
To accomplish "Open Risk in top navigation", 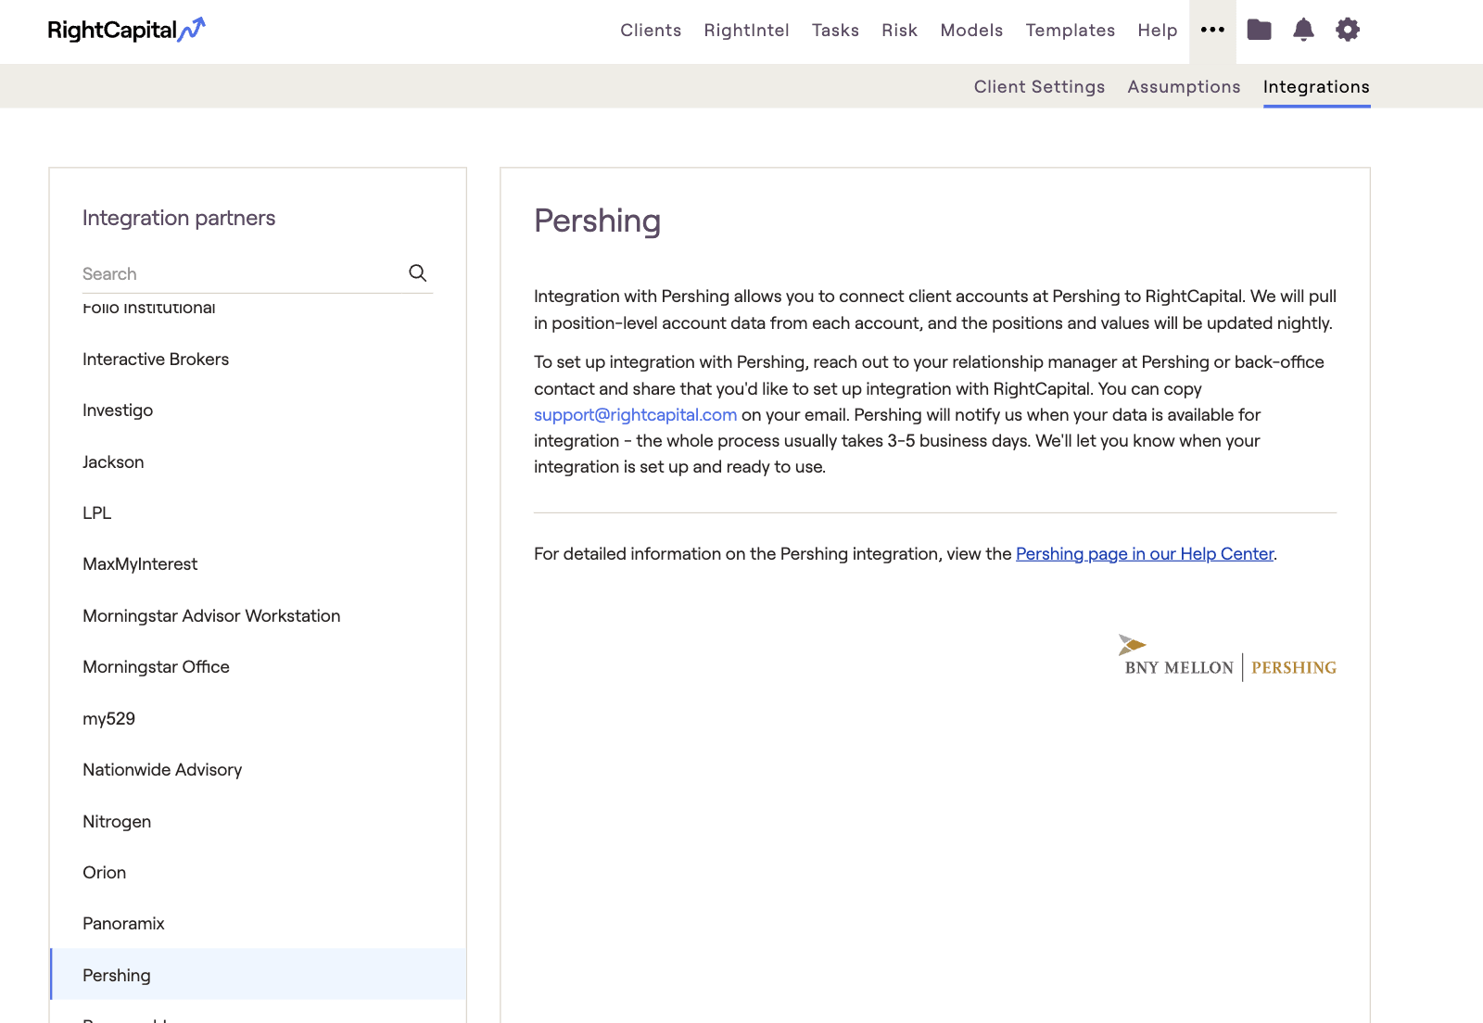I will [899, 31].
